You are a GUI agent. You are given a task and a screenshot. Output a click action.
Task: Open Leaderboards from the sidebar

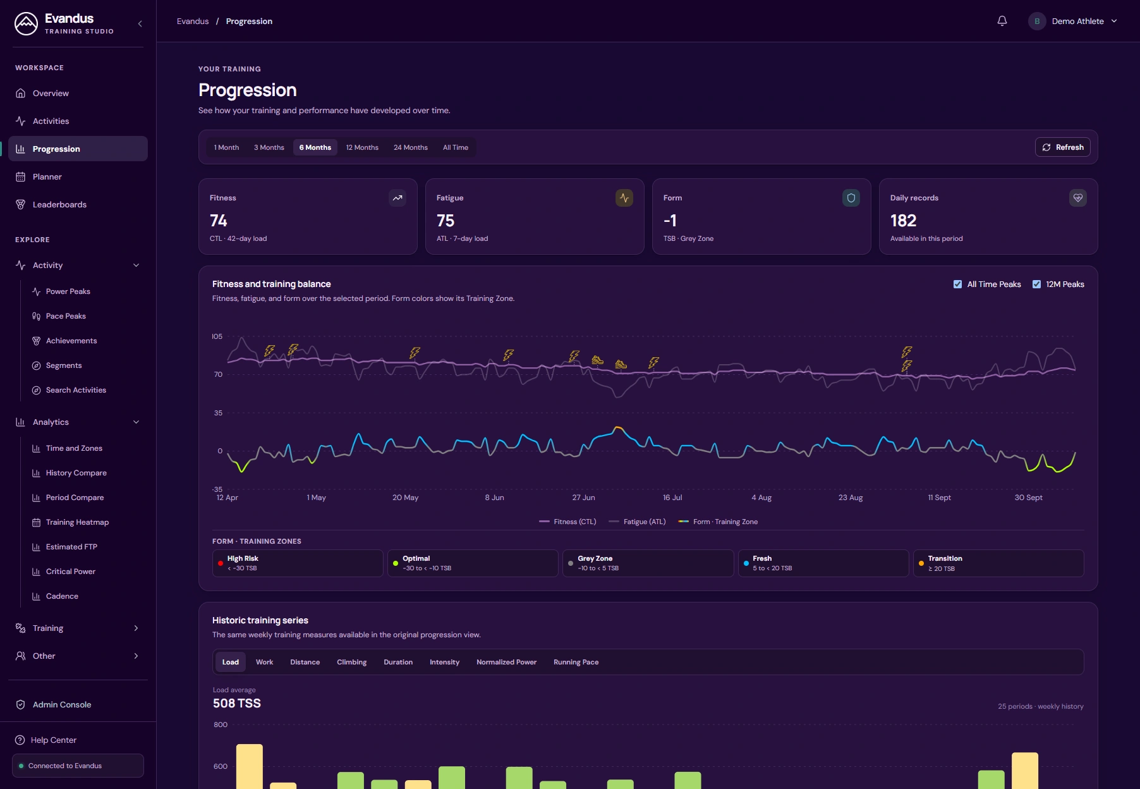tap(78, 204)
